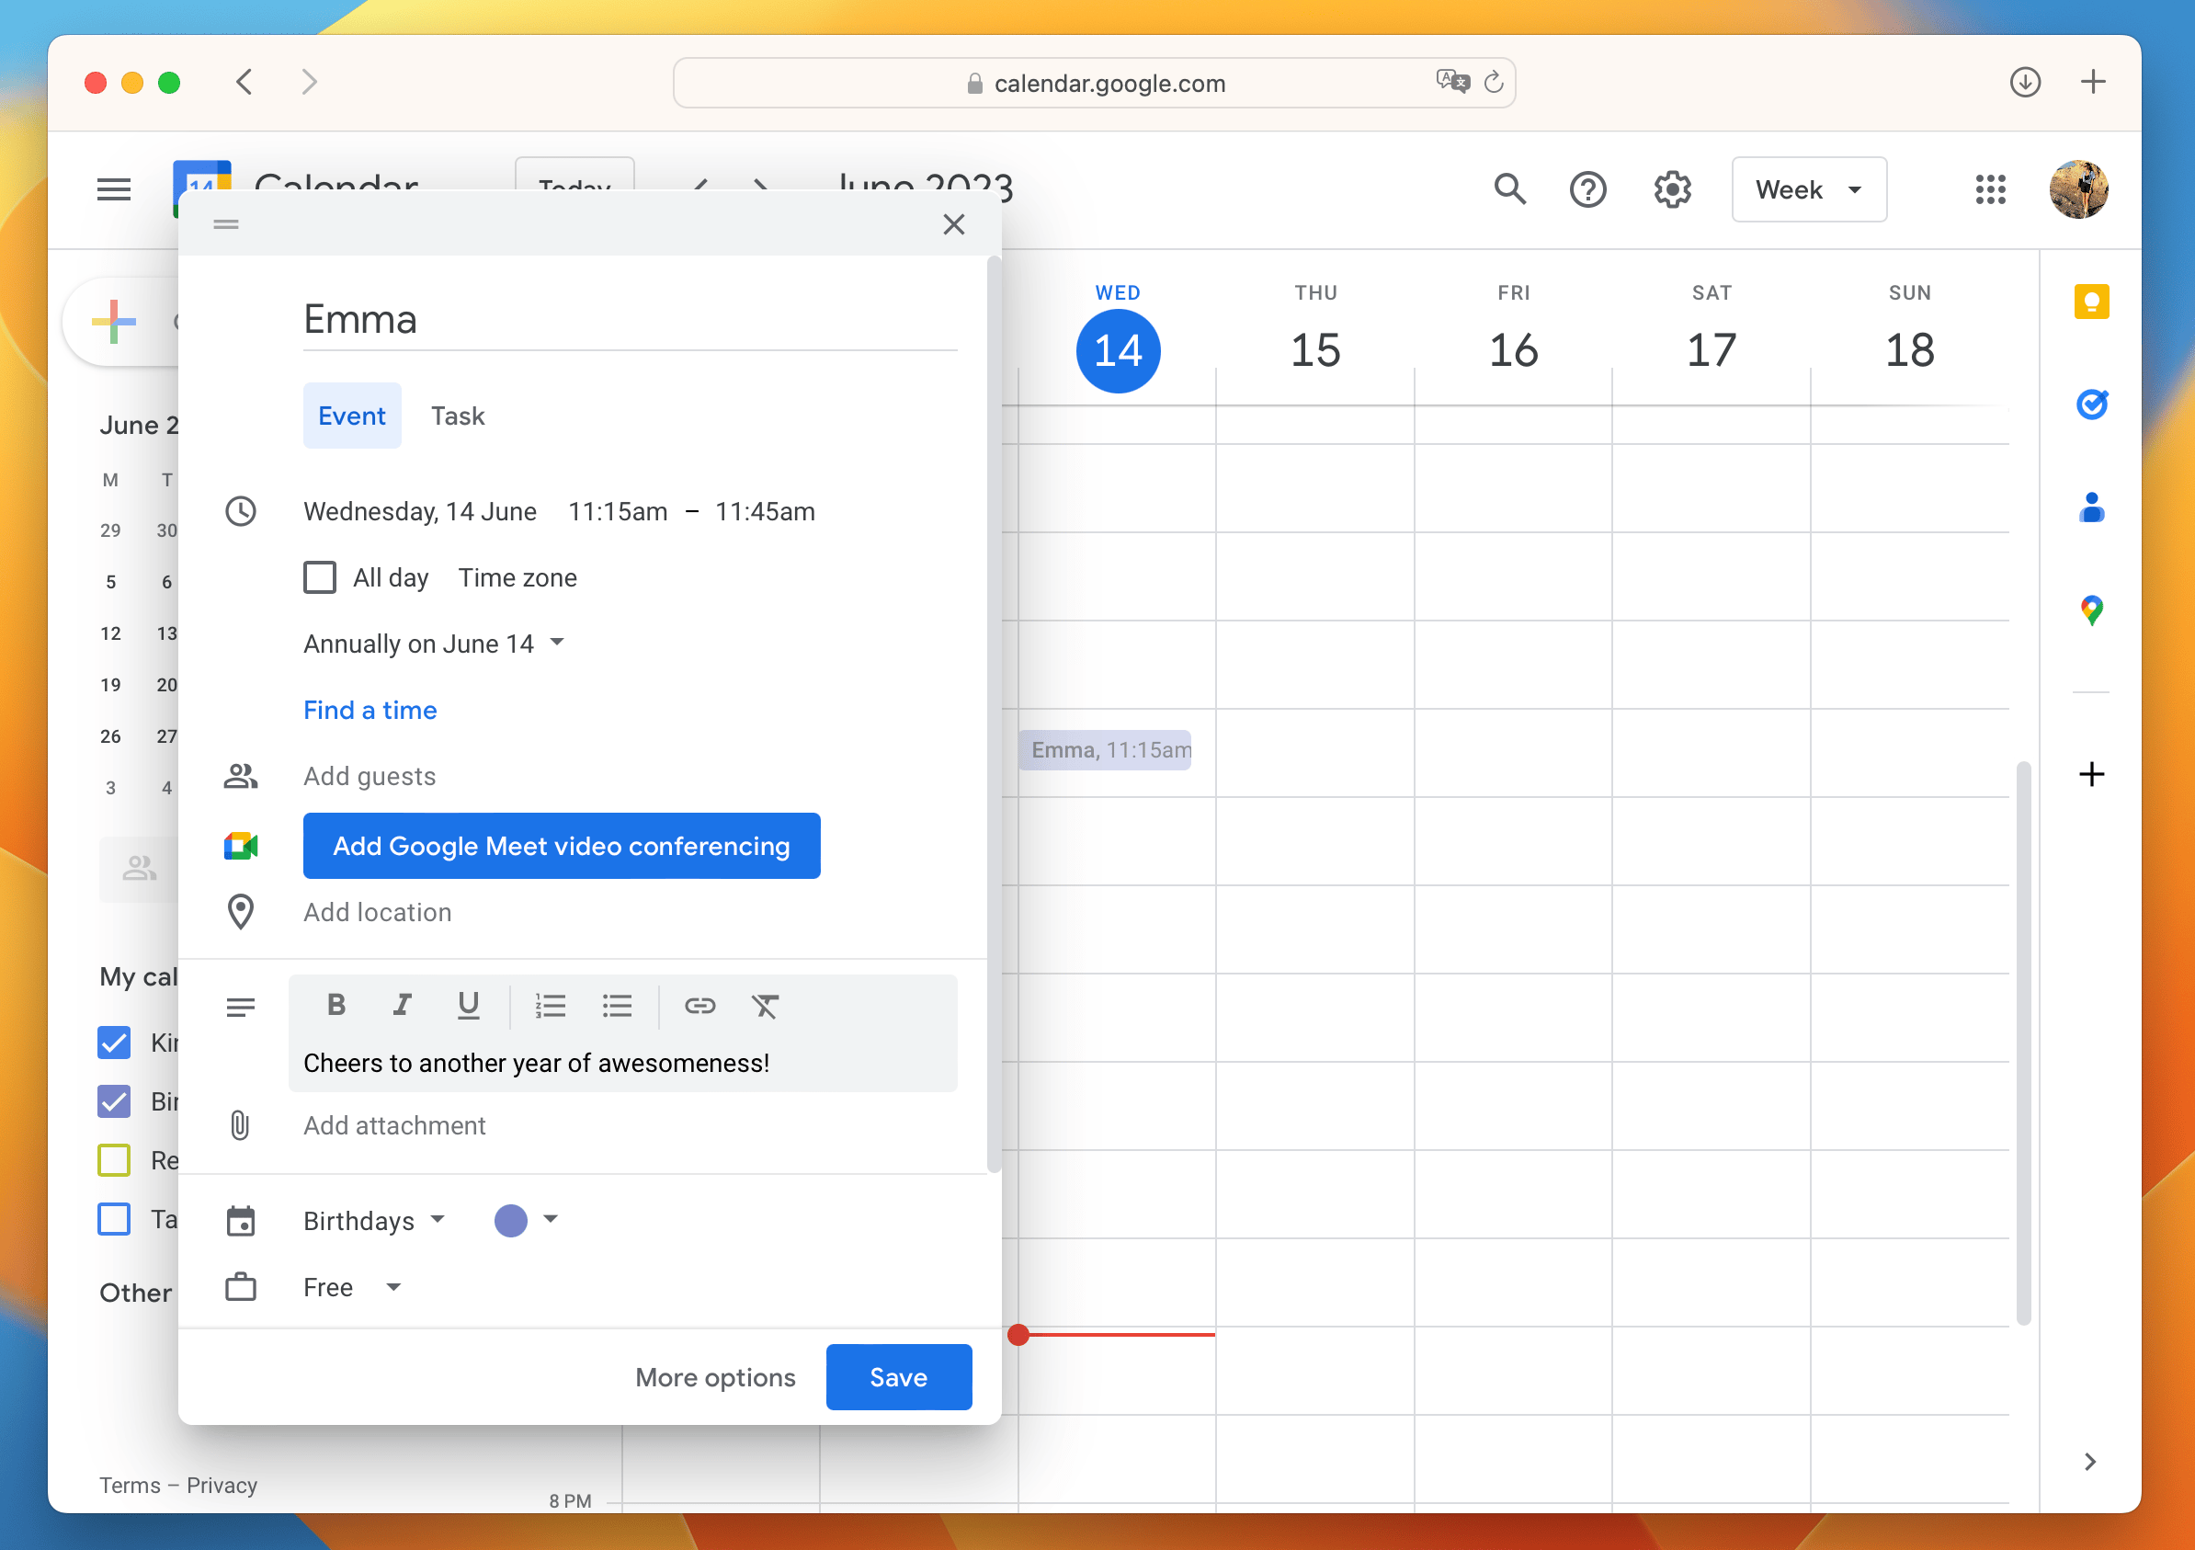Click the Add Google Meet video conferencing button
Viewport: 2195px width, 1550px height.
pyautogui.click(x=562, y=846)
